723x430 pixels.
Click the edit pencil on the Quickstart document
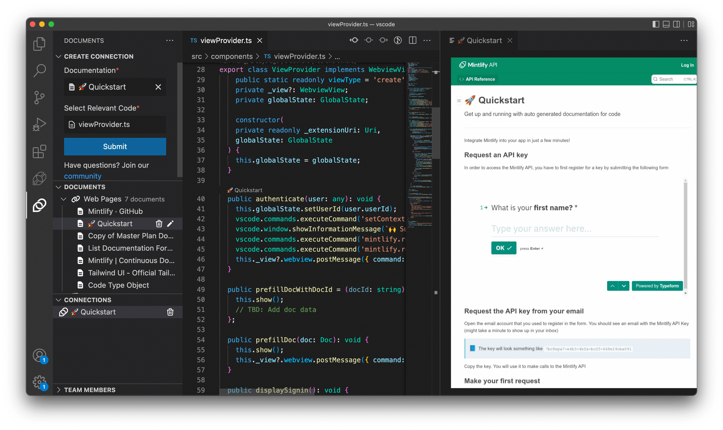coord(170,223)
